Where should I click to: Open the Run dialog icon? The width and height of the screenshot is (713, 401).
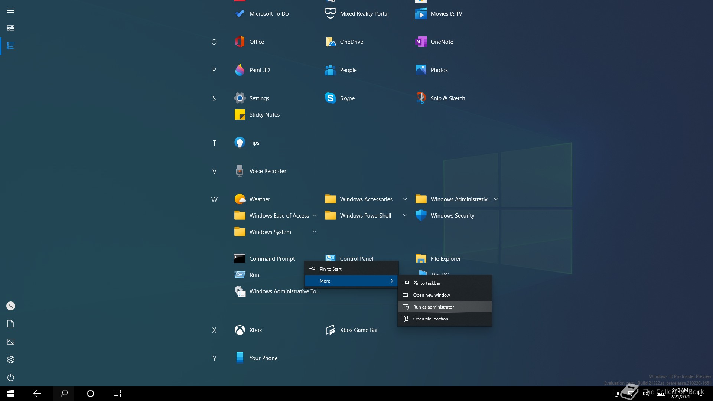[240, 275]
